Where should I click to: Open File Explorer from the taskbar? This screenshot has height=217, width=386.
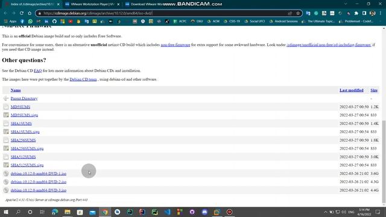[x=68, y=212]
